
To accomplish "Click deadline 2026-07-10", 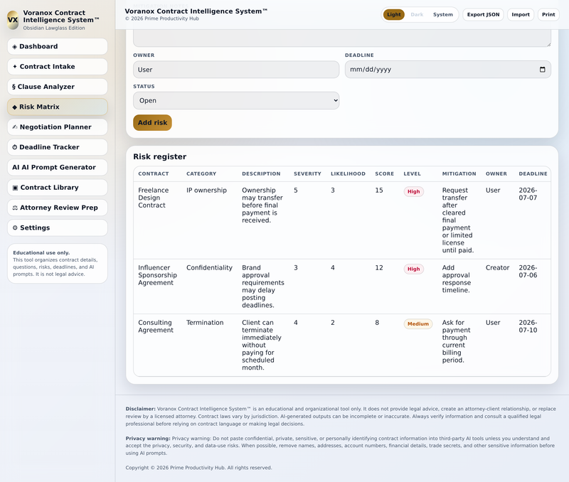I will click(528, 327).
